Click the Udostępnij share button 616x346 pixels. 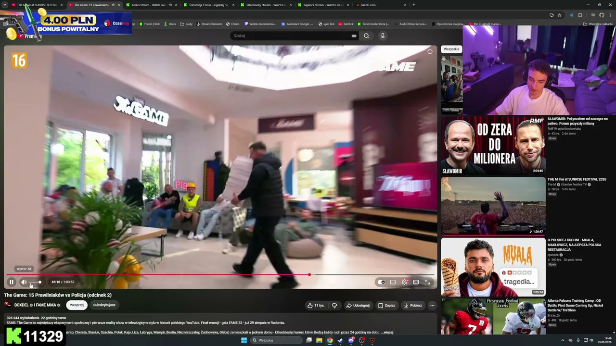[358, 305]
